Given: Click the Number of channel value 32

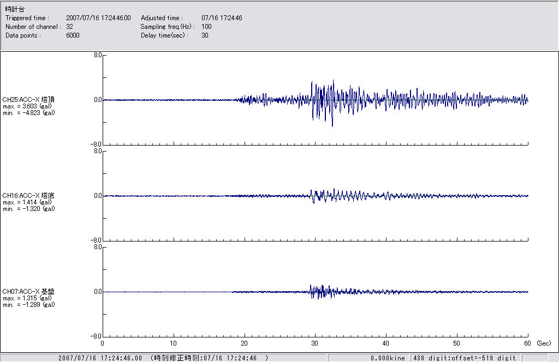Looking at the screenshot, I should point(69,27).
